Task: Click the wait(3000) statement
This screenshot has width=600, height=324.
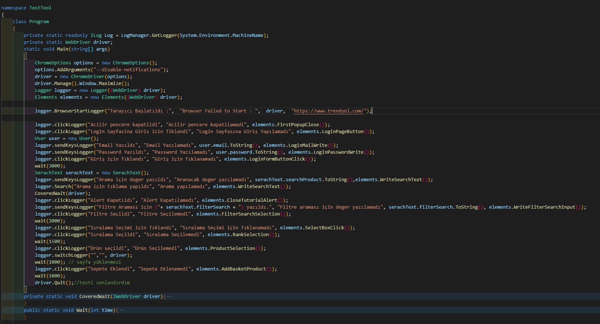Action: click(x=50, y=166)
